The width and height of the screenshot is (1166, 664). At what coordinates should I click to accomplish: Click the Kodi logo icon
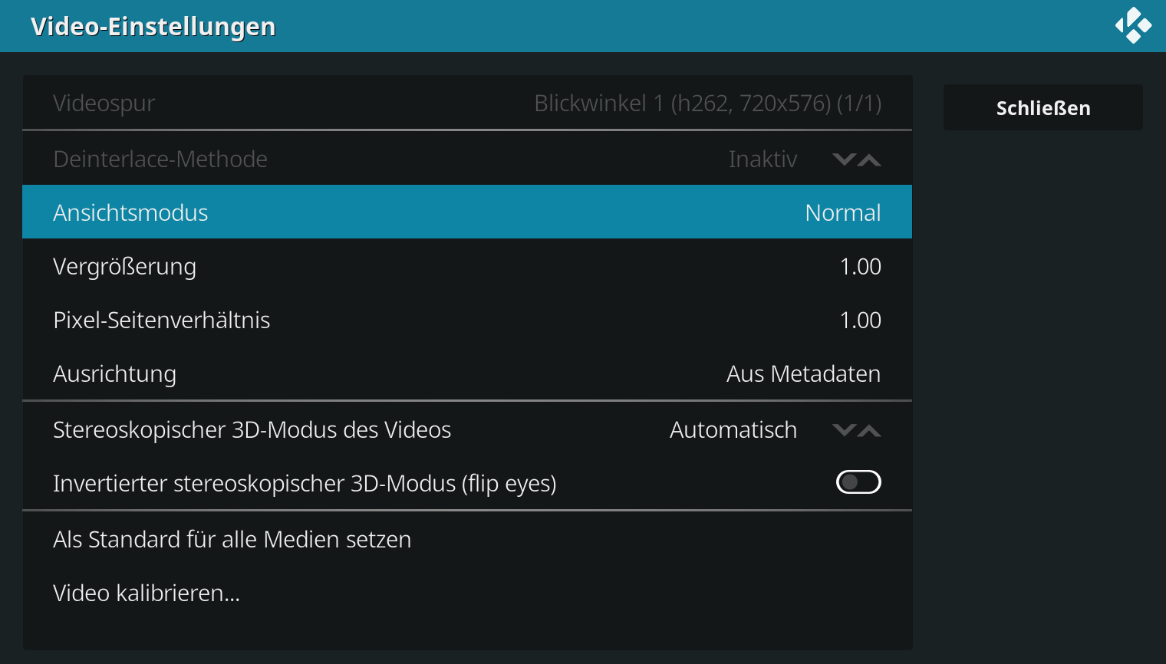click(1133, 25)
